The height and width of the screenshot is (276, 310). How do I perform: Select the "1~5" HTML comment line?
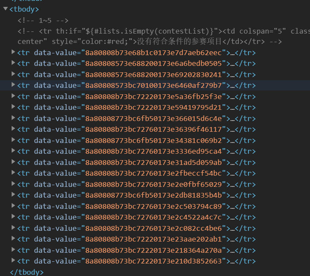point(43,20)
